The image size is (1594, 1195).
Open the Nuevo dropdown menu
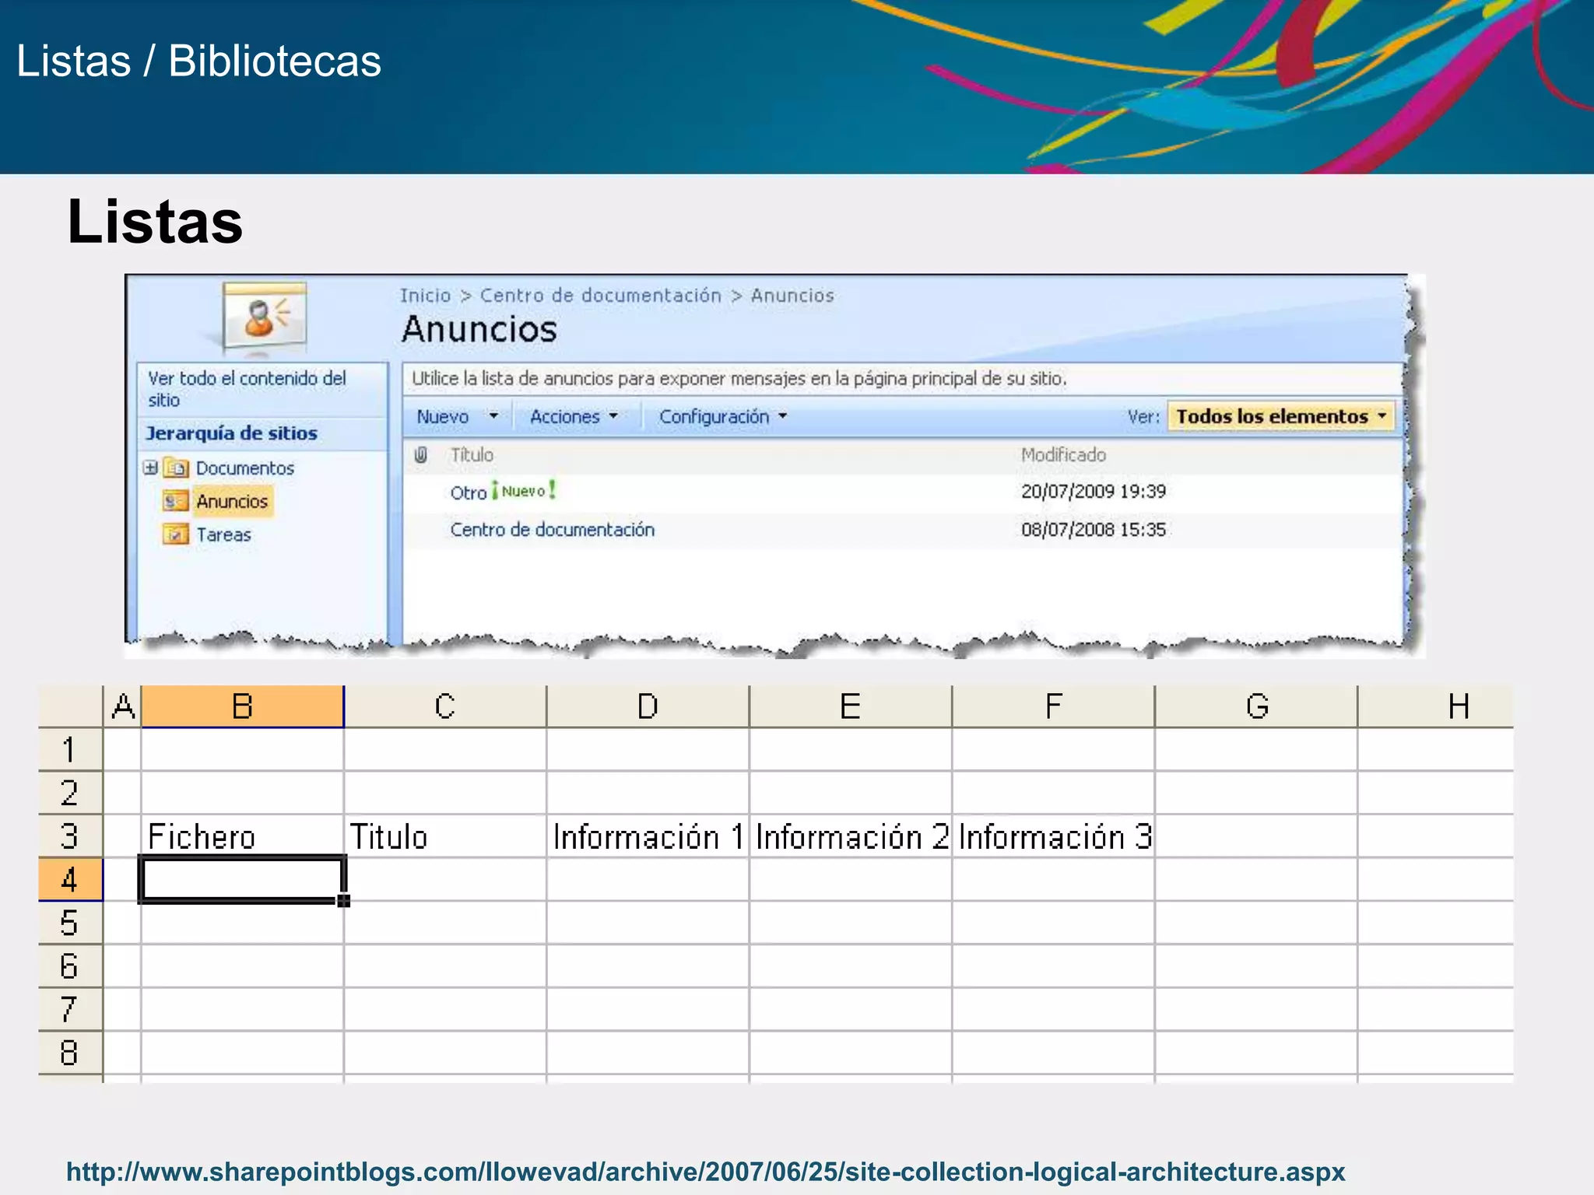(456, 417)
